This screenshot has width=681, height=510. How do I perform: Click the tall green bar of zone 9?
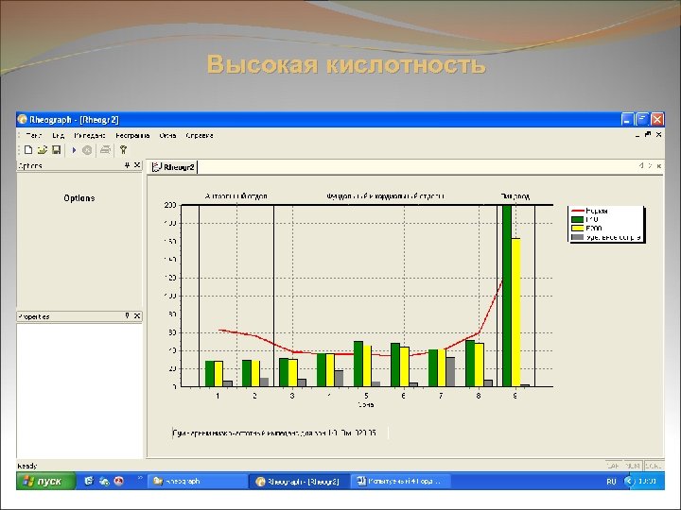507,296
